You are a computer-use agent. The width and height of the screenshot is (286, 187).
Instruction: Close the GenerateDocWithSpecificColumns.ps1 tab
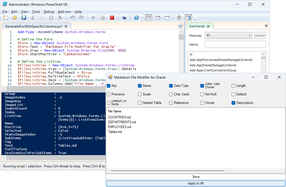tap(66, 26)
